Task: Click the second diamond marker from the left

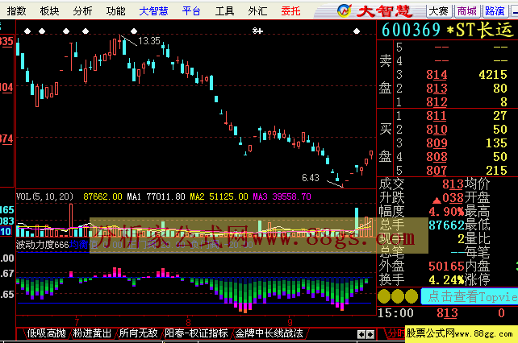Action: 42,31
